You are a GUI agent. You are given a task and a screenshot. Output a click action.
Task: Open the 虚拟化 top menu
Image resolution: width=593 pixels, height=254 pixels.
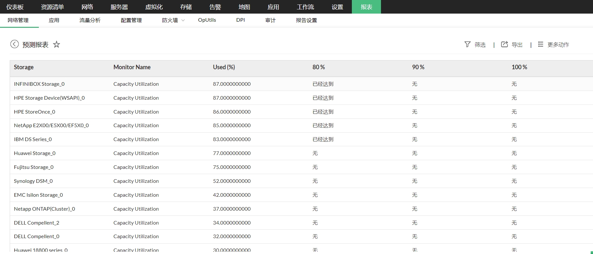pos(154,7)
